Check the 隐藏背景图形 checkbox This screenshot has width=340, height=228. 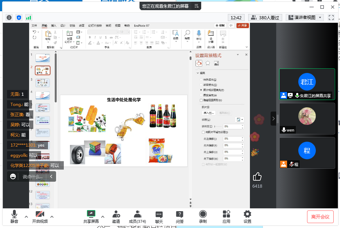[x=201, y=100]
